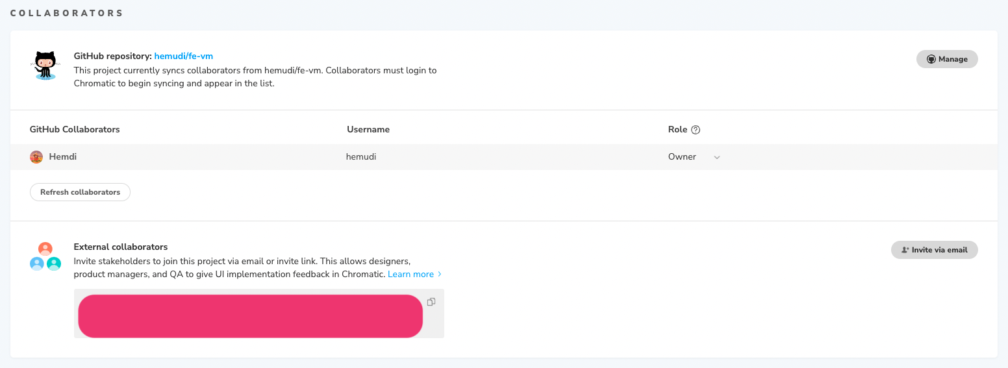This screenshot has height=368, width=1008.
Task: Click Refresh collaborators button
Action: coord(80,192)
